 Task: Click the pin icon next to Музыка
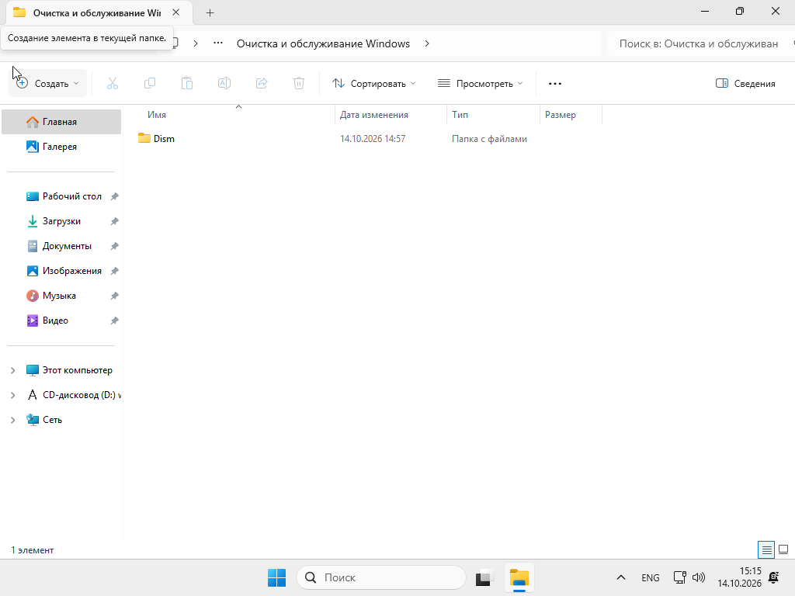click(115, 296)
